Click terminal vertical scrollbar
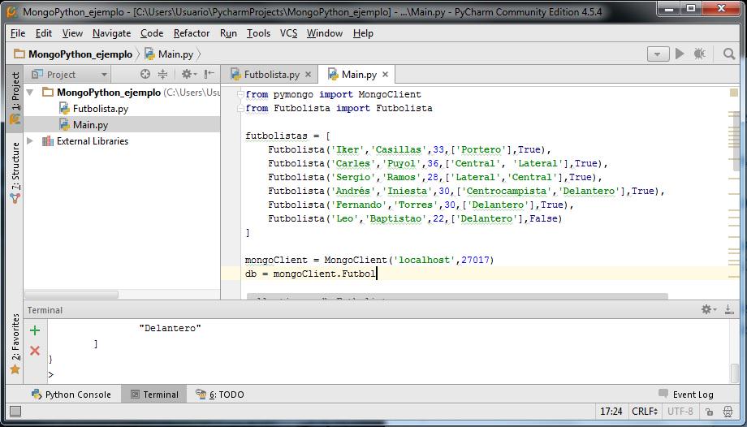This screenshot has height=427, width=747. pyautogui.click(x=735, y=372)
